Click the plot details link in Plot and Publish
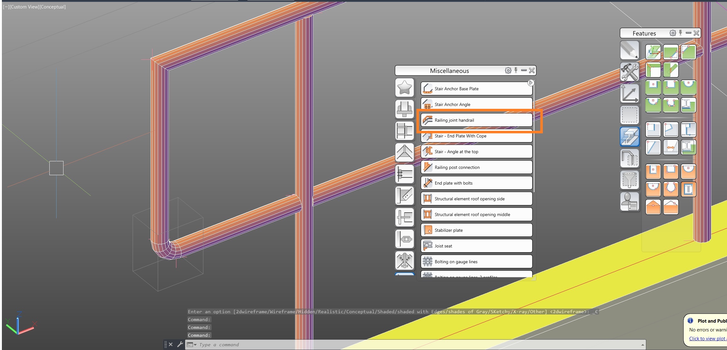This screenshot has height=350, width=727. point(707,338)
